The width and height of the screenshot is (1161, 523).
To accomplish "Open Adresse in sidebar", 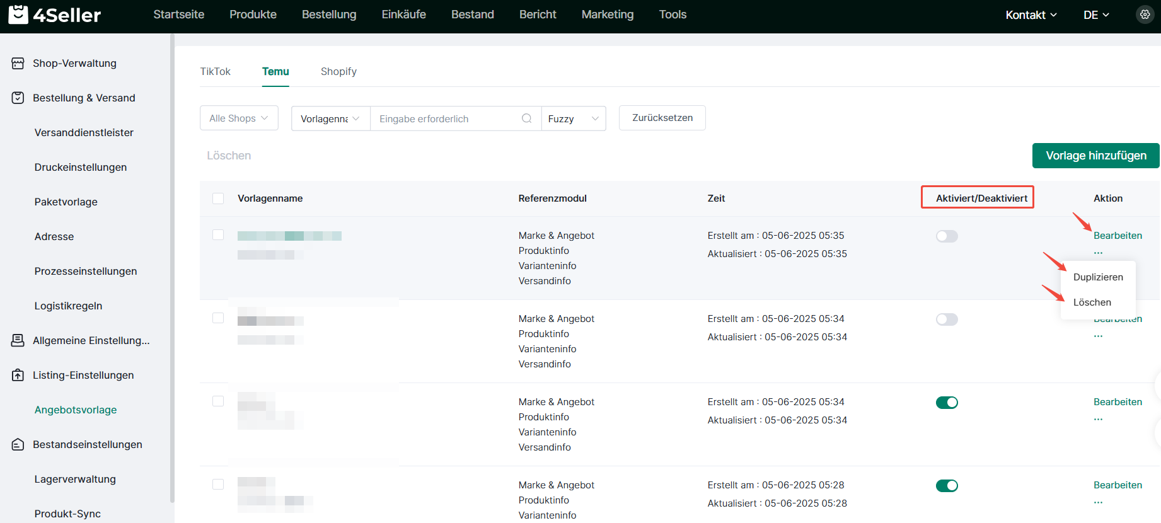I will coord(54,237).
